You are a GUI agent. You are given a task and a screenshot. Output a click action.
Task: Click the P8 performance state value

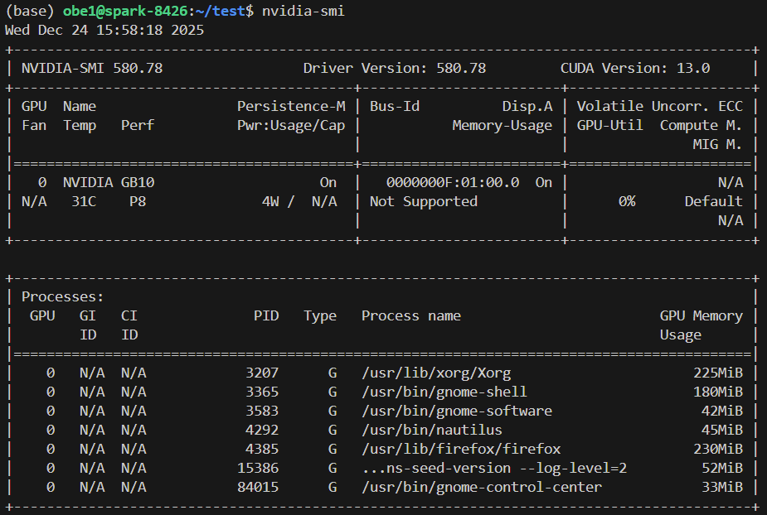tap(138, 201)
